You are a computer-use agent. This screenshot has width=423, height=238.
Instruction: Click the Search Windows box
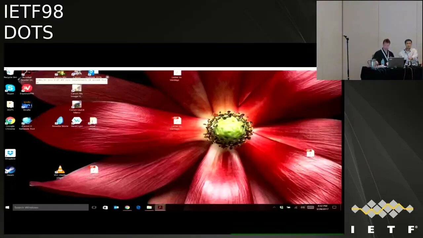click(51, 207)
